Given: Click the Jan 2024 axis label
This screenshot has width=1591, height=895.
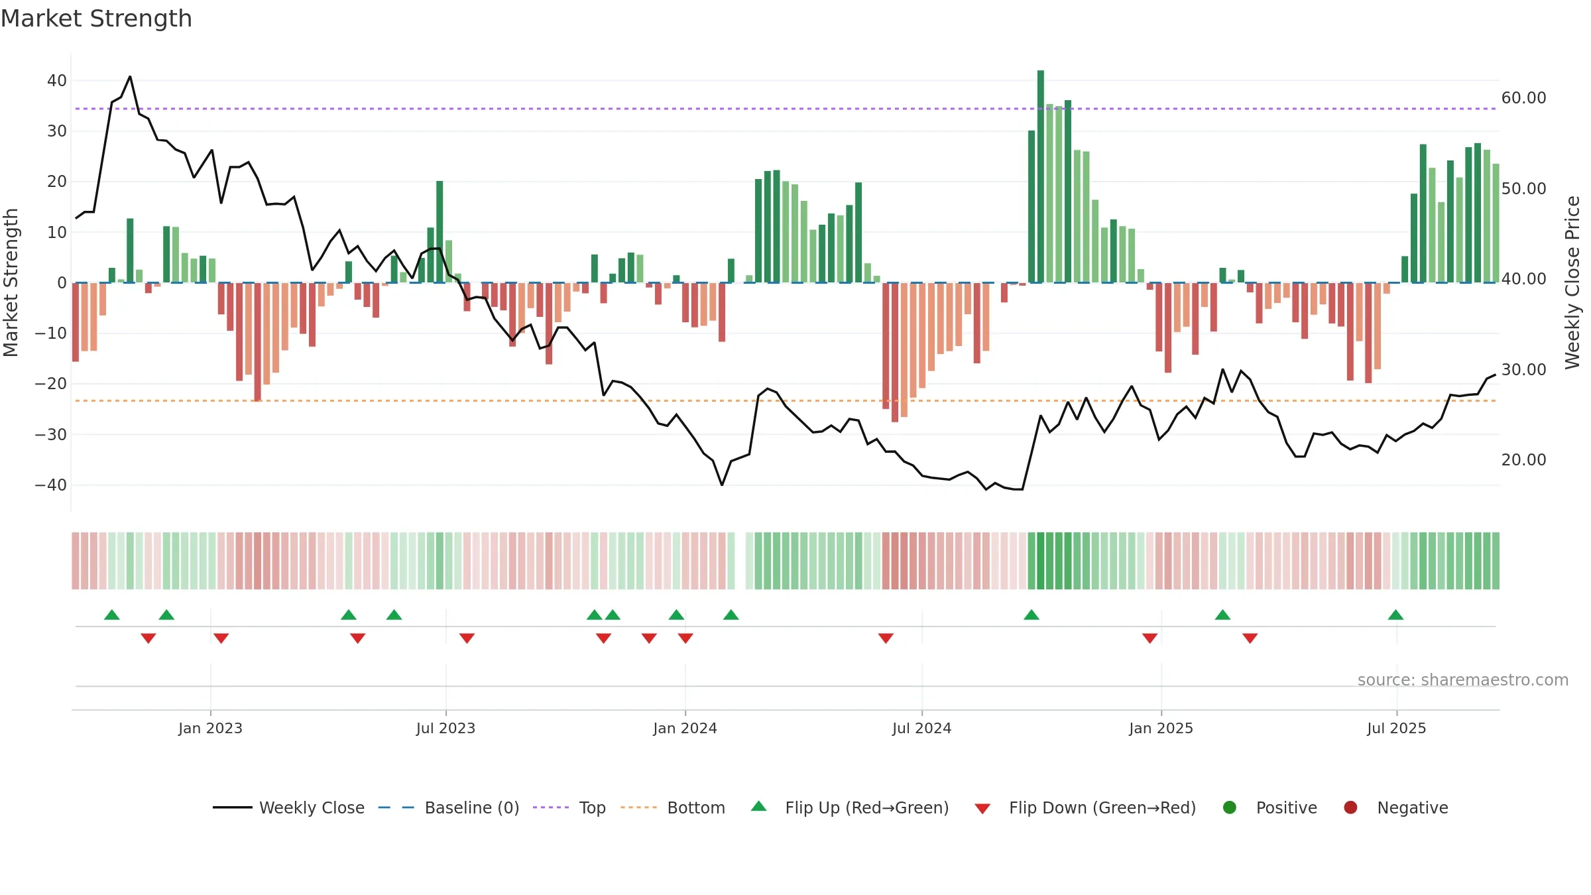Looking at the screenshot, I should (685, 728).
